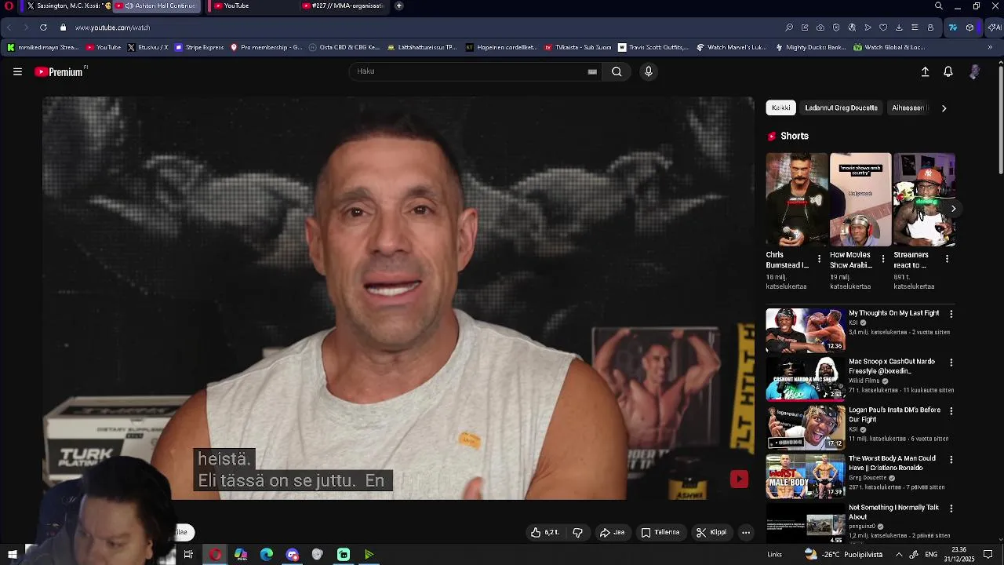Open the Opera easy setup menu icon
The image size is (1004, 565).
[915, 27]
